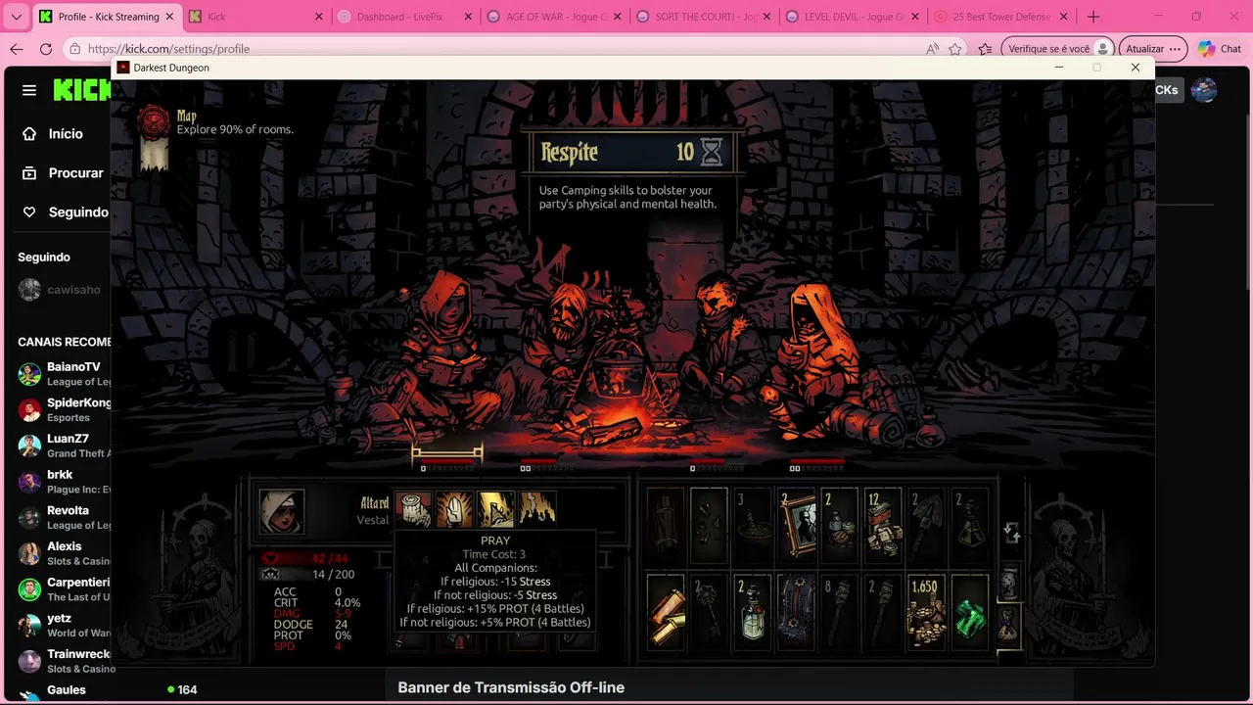This screenshot has width=1253, height=705.
Task: Select the gold bars item in inventory
Action: pyautogui.click(x=666, y=612)
